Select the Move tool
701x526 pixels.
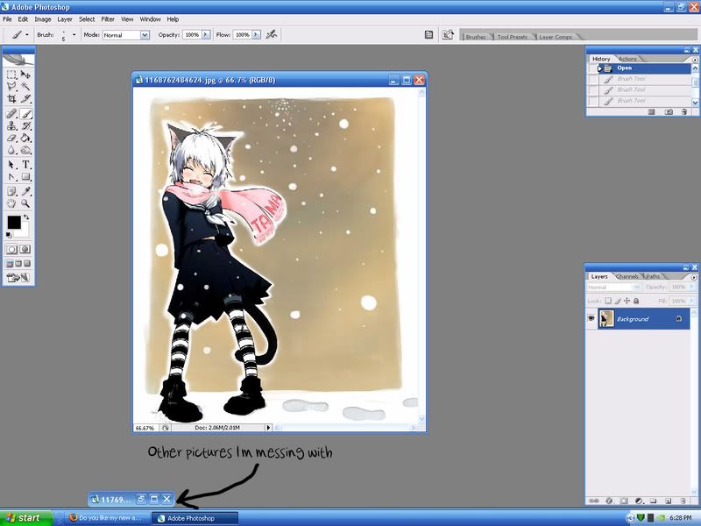(x=25, y=75)
